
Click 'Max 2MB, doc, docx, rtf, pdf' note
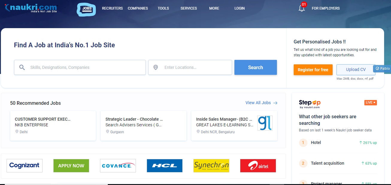[x=355, y=79]
